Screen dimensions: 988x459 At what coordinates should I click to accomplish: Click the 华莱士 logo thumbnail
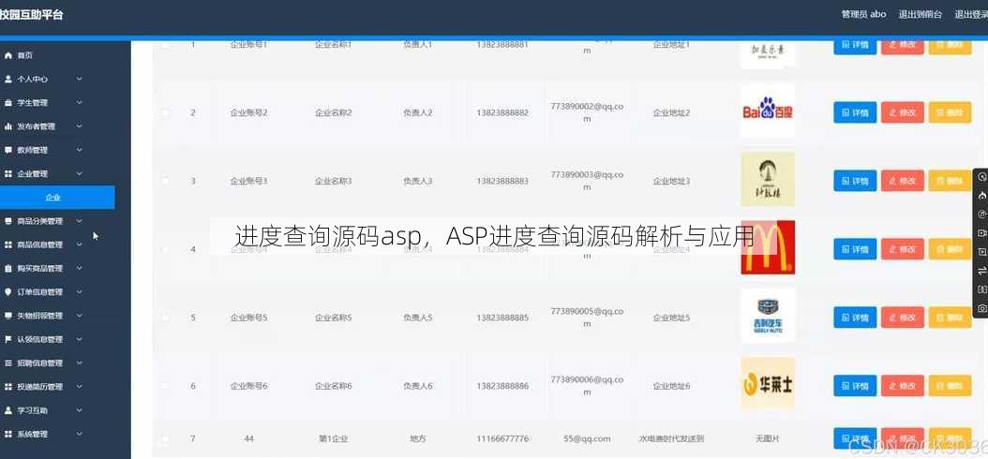[x=768, y=384]
